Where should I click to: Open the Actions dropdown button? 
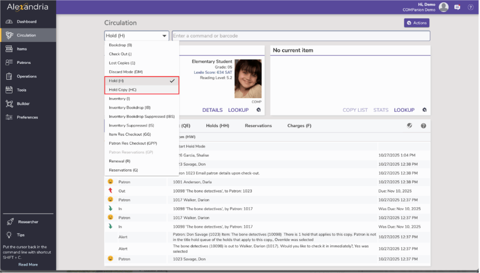point(416,23)
